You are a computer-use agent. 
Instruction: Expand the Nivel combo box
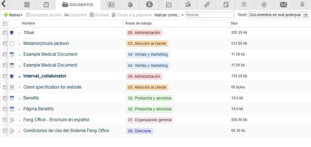coord(306,15)
